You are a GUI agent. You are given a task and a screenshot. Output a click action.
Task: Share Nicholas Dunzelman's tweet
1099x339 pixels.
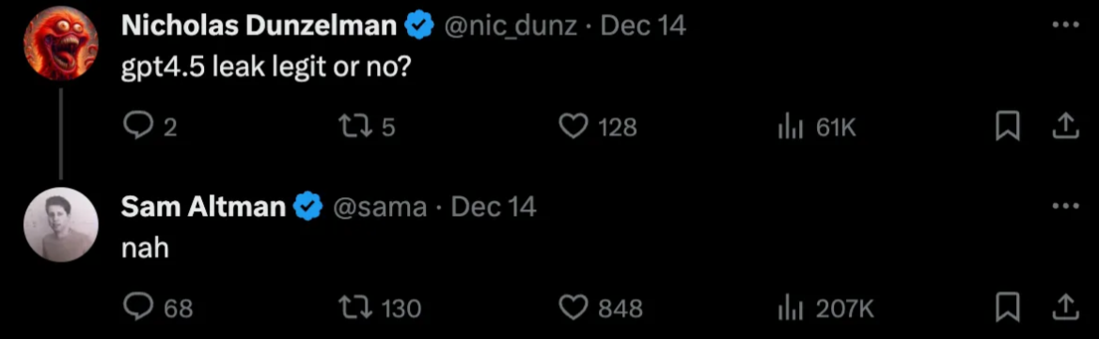1064,126
